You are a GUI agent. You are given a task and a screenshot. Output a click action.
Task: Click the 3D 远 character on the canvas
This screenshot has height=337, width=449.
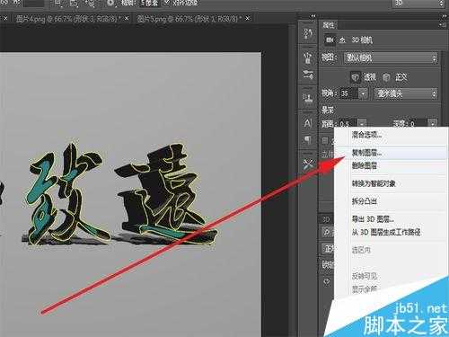click(166, 193)
